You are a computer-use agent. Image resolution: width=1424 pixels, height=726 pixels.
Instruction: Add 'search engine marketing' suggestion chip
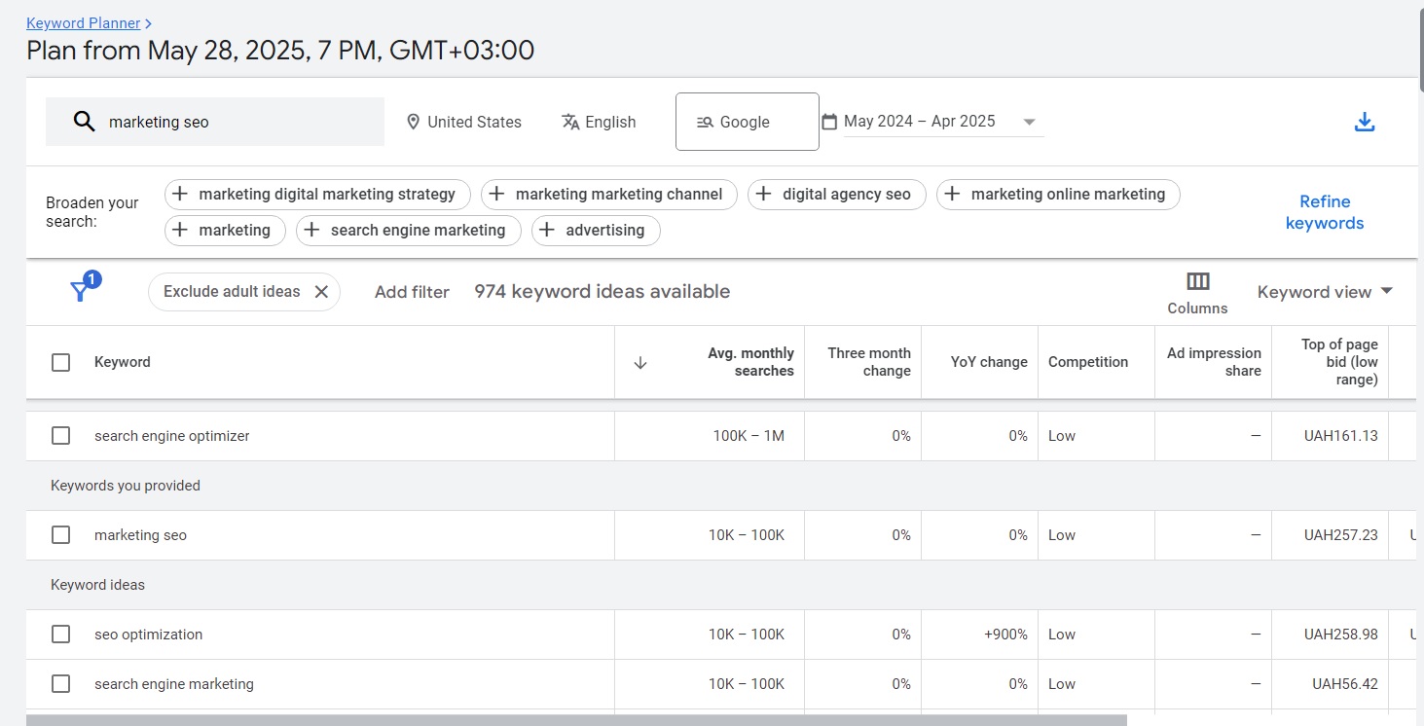tap(408, 231)
